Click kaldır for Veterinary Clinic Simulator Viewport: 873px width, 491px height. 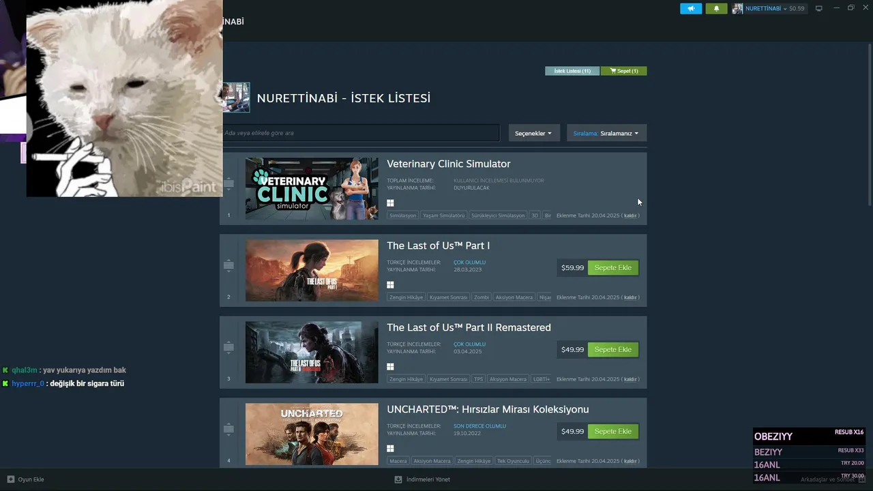630,215
